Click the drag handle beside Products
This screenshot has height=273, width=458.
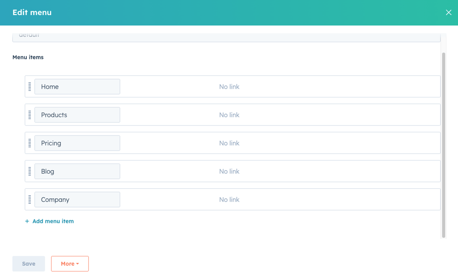coord(30,115)
